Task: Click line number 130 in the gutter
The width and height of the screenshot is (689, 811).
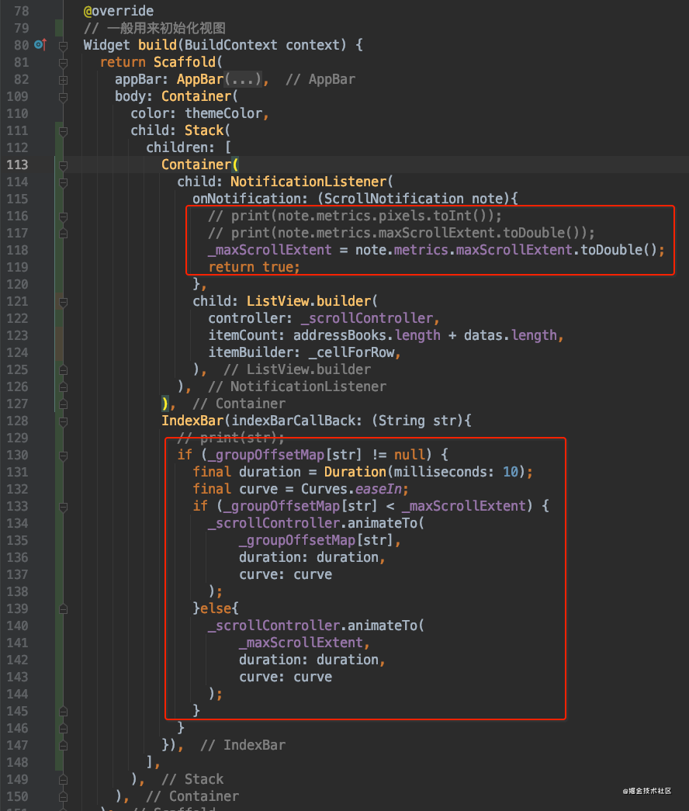Action: pyautogui.click(x=17, y=455)
